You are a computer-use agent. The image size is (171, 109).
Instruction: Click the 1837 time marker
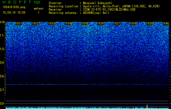(117, 23)
